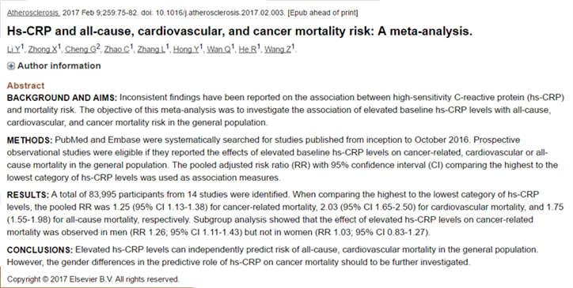Open author He R link
The image size is (573, 288).
(x=248, y=49)
